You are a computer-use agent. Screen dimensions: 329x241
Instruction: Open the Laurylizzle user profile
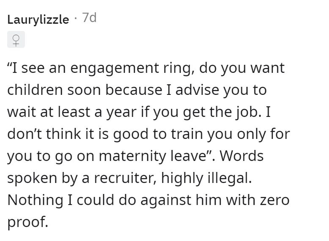[x=38, y=19]
